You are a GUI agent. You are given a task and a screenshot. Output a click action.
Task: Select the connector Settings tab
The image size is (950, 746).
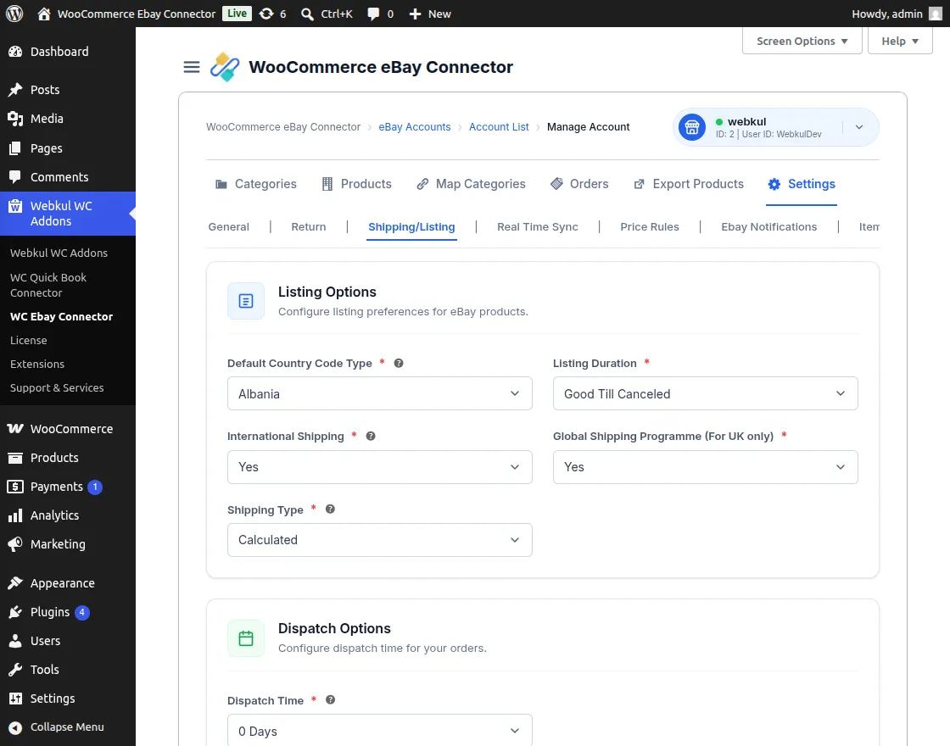(802, 184)
